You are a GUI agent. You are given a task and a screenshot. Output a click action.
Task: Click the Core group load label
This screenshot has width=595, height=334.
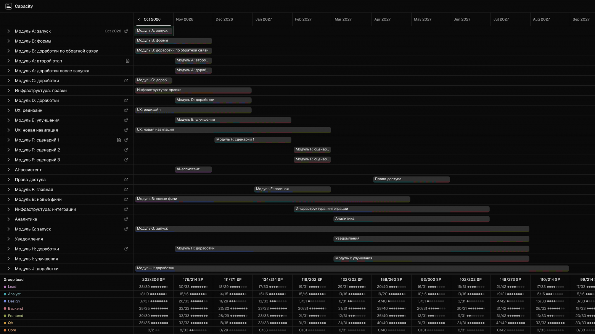pyautogui.click(x=12, y=330)
